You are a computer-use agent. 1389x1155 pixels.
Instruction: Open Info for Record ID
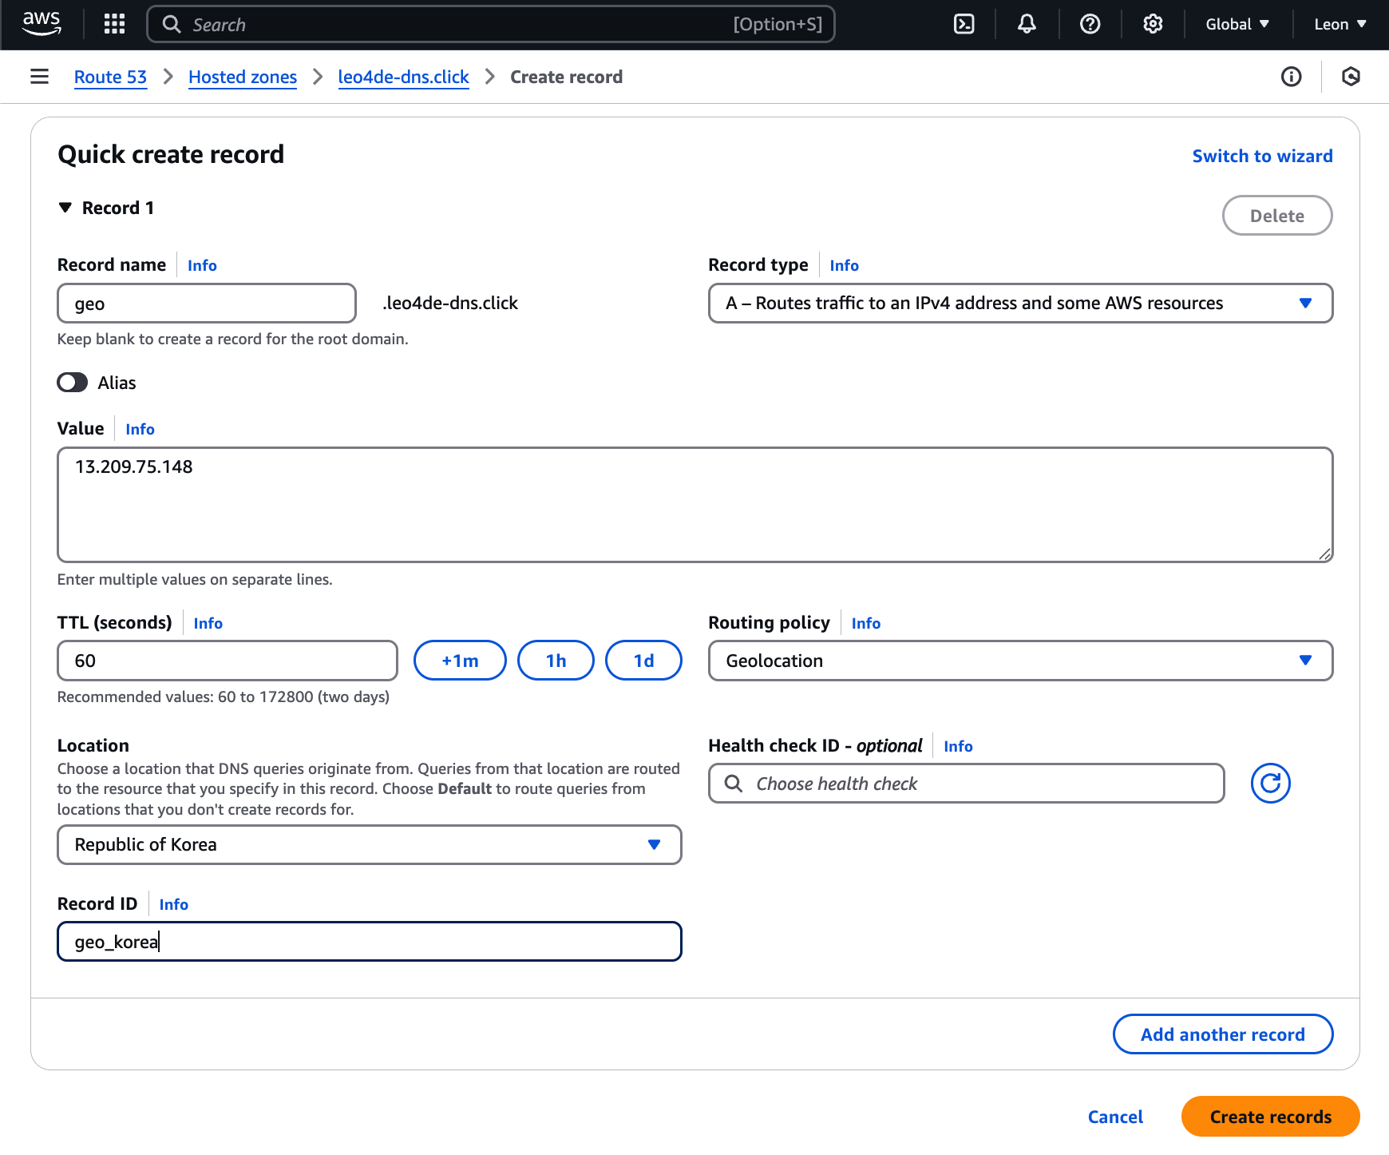pyautogui.click(x=173, y=904)
